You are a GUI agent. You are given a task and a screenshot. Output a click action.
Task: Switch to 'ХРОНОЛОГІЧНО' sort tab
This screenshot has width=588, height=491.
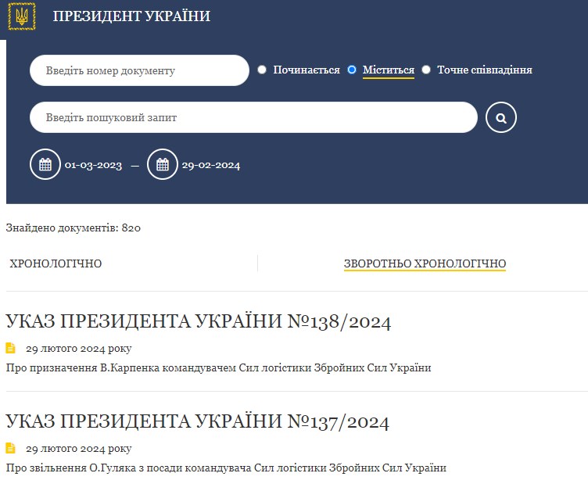coord(56,263)
